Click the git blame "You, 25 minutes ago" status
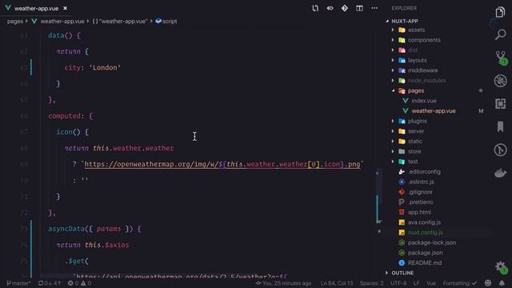Image resolution: width=512 pixels, height=288 pixels. 283,283
